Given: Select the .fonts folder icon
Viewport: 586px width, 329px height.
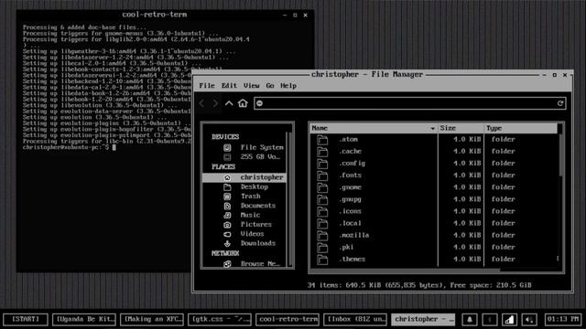Looking at the screenshot, I should [322, 175].
